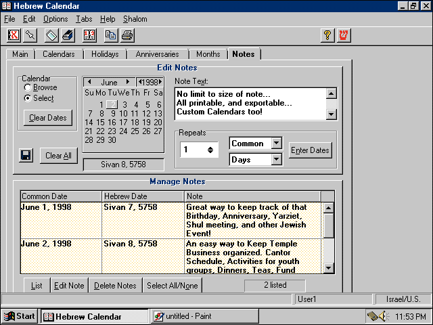Go to previous month arrow beside June

89,82
